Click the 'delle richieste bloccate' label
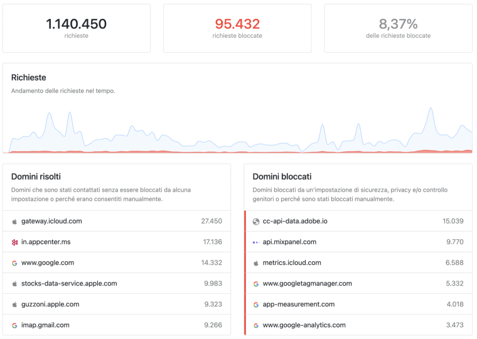The width and height of the screenshot is (477, 339). coord(398,36)
